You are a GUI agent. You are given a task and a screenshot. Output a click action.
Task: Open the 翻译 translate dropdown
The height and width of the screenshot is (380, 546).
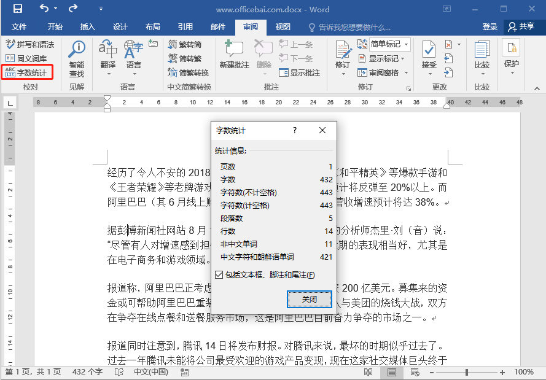point(109,74)
